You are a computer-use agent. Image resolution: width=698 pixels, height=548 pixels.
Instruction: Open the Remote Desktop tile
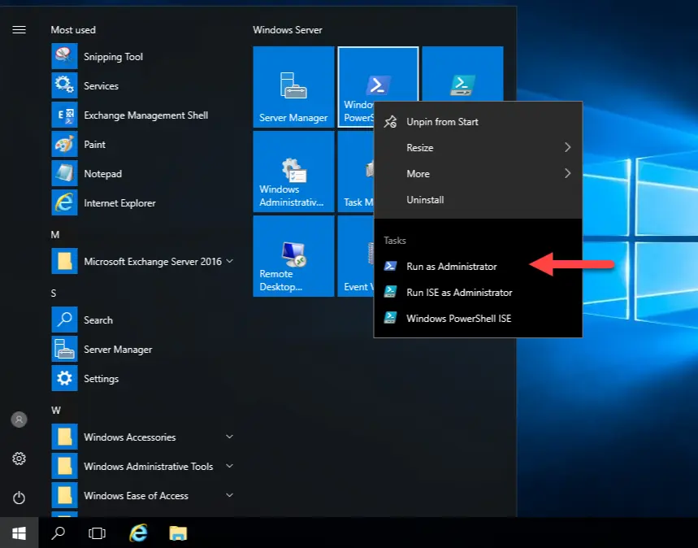pyautogui.click(x=293, y=255)
